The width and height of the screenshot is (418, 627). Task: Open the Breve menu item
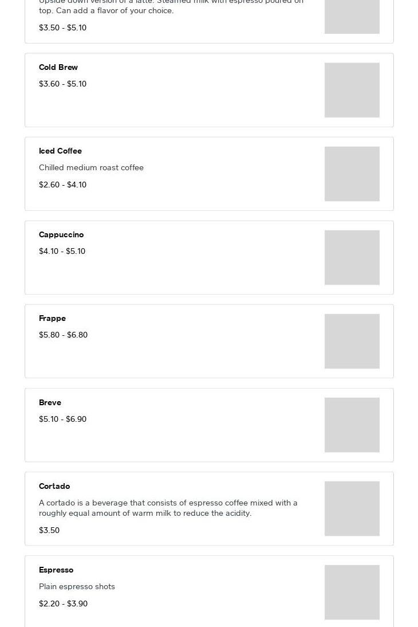pos(50,403)
